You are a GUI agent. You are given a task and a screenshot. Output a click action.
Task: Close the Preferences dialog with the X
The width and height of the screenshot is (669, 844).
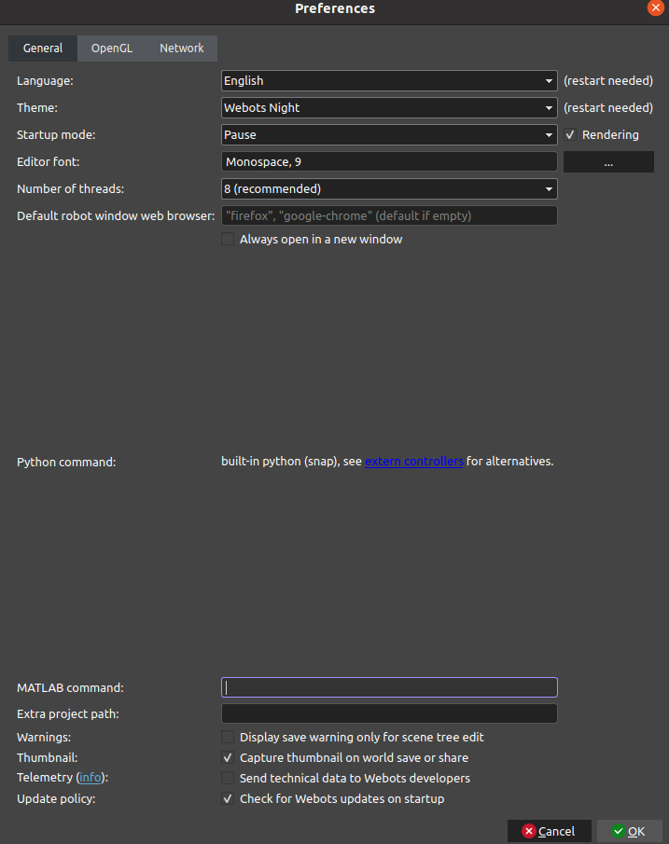656,7
